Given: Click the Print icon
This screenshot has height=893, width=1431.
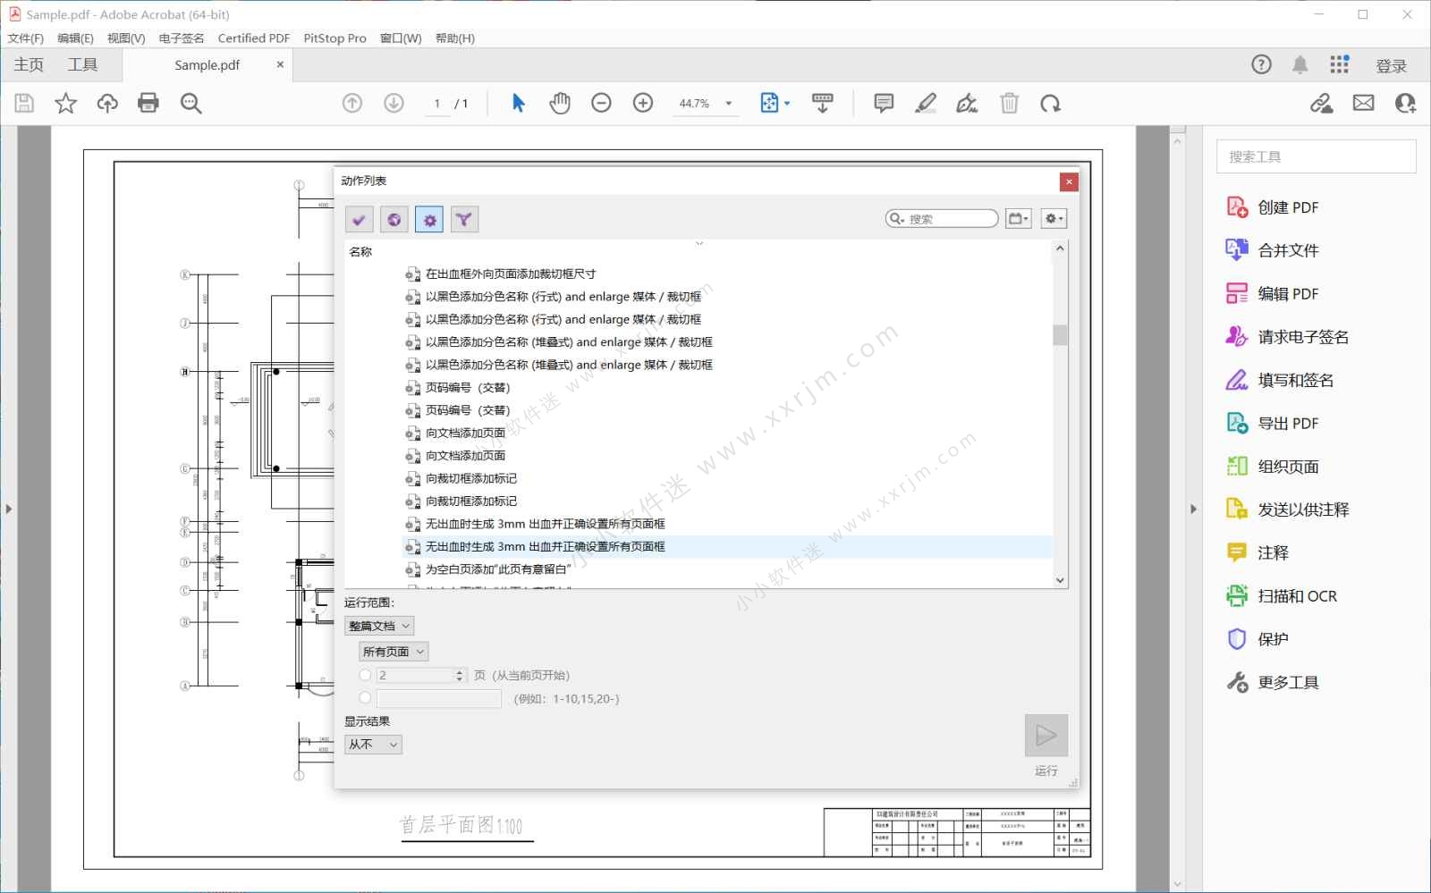Looking at the screenshot, I should pyautogui.click(x=148, y=104).
